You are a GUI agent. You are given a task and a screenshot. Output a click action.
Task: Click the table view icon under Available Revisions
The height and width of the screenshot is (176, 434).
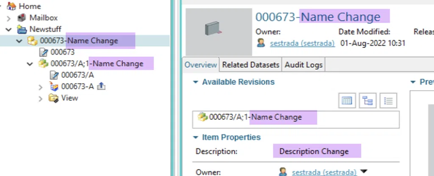(347, 101)
